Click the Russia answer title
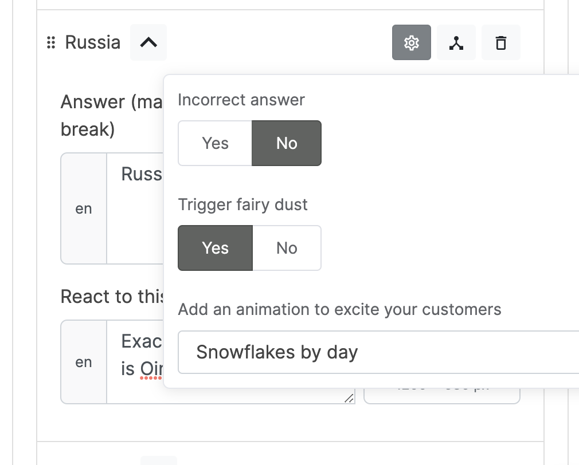Image resolution: width=579 pixels, height=465 pixels. point(93,42)
